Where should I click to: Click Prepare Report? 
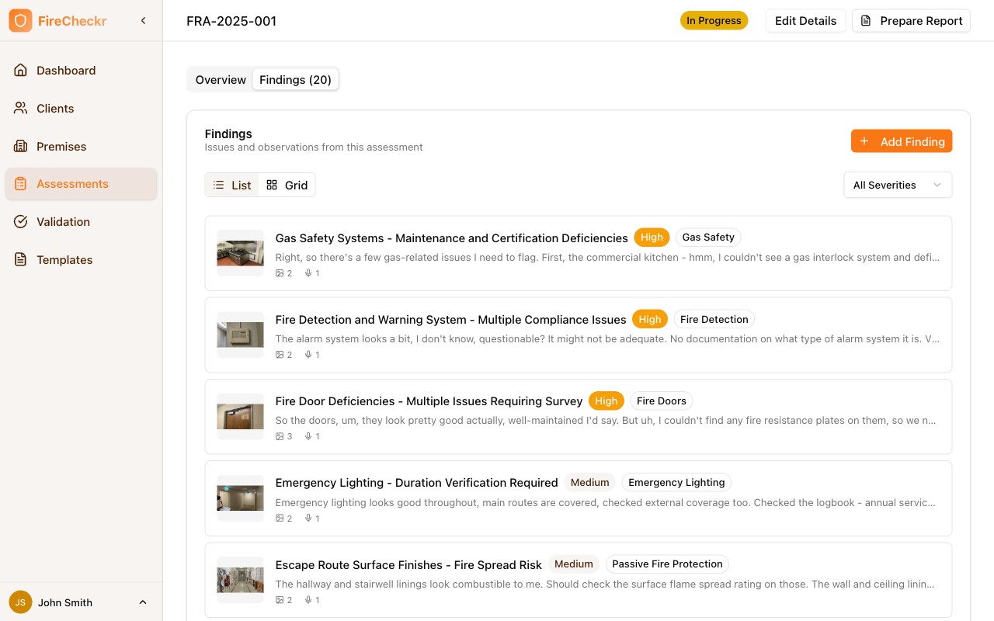[911, 21]
